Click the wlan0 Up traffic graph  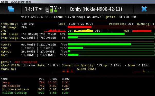[64, 70]
